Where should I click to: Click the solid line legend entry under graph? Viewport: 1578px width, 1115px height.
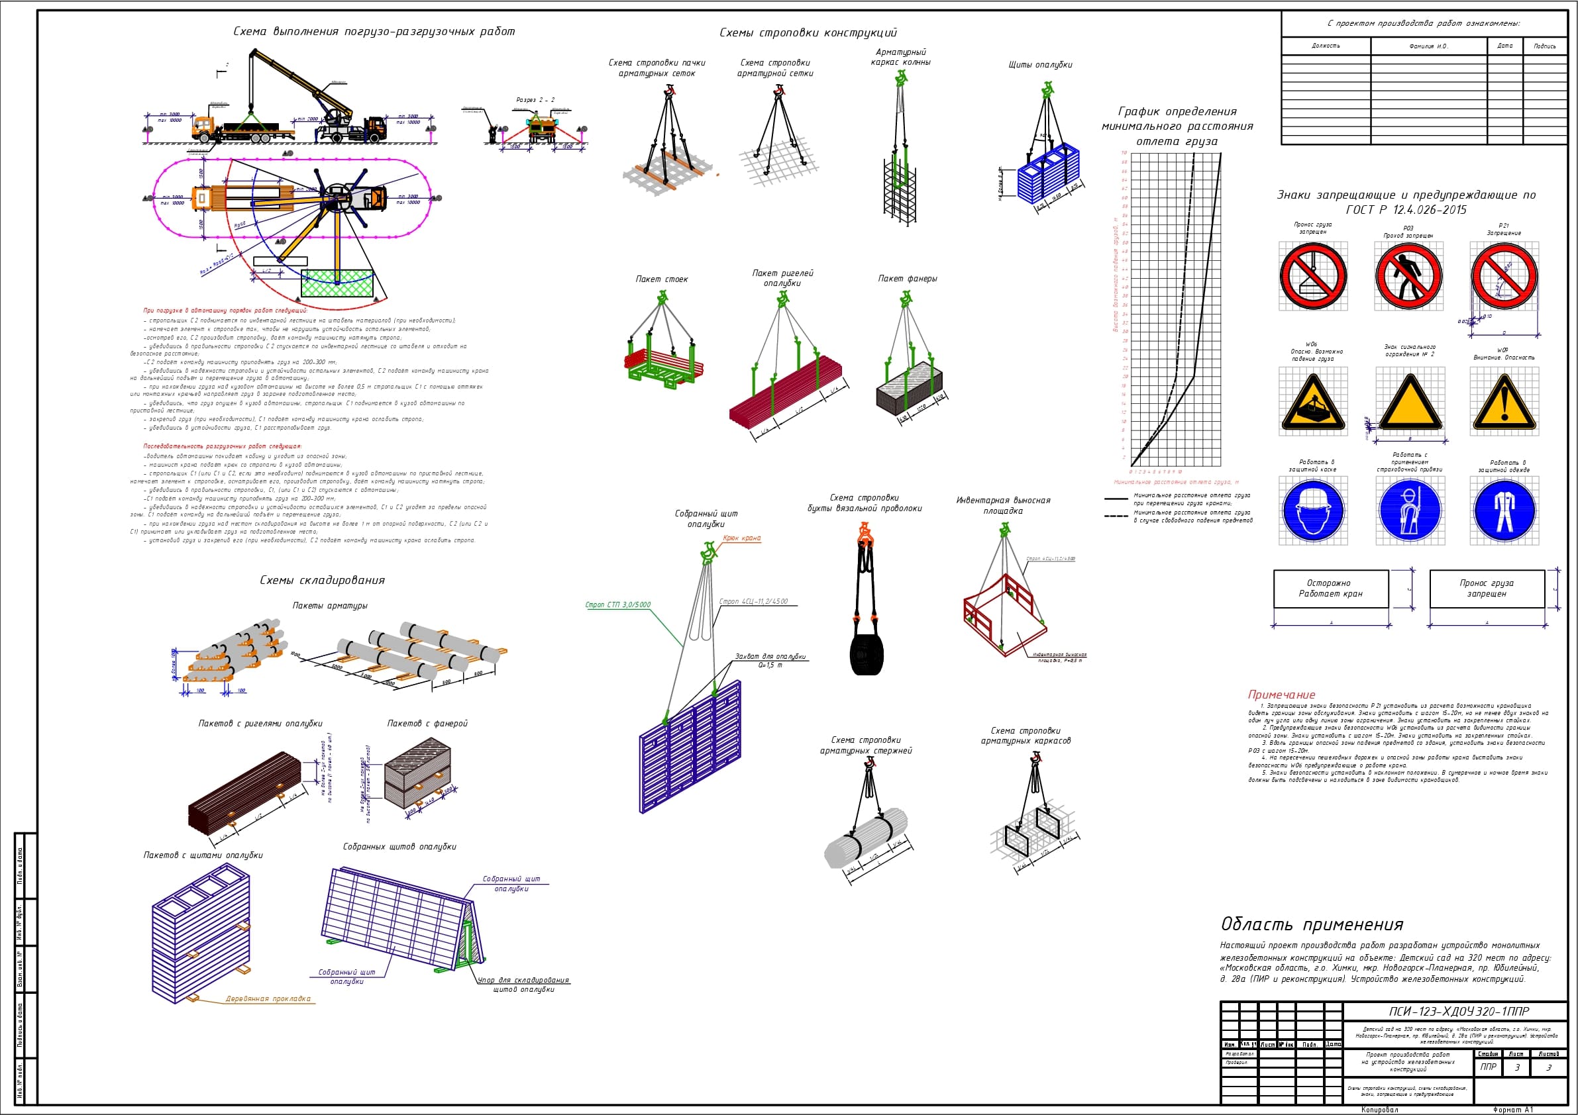coord(1179,499)
